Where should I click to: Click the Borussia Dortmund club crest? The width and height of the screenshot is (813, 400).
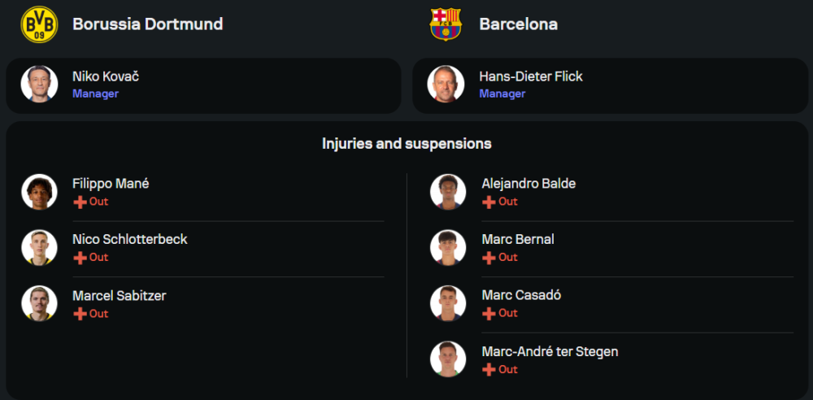39,24
